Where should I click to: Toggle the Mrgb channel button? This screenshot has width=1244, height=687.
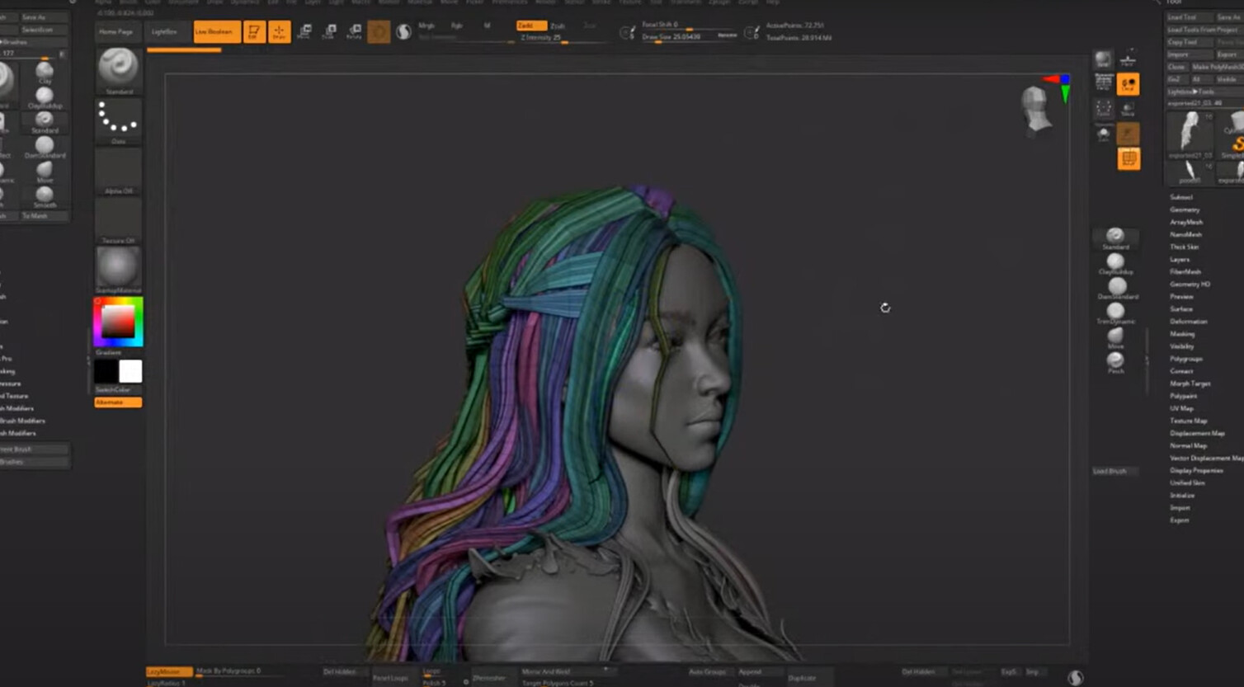426,26
